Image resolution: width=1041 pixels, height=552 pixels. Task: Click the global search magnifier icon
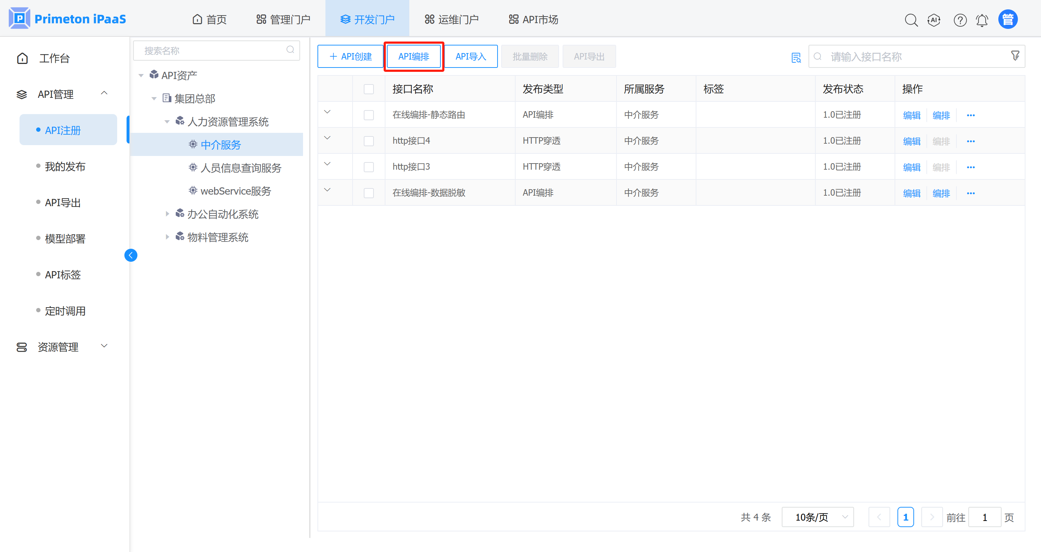point(911,20)
